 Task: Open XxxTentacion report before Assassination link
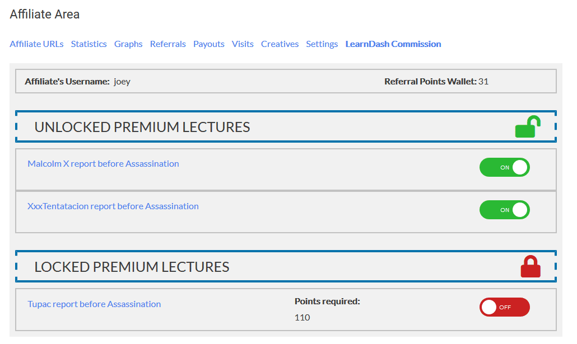click(113, 206)
